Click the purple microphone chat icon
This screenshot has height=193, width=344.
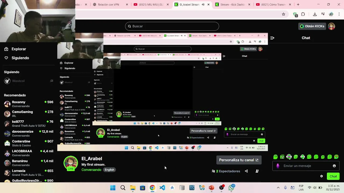pyautogui.click(x=278, y=166)
